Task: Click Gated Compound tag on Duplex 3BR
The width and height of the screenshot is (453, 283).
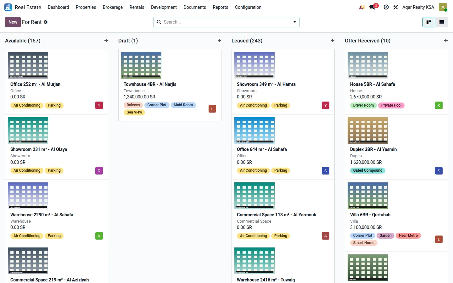Action: (x=368, y=170)
